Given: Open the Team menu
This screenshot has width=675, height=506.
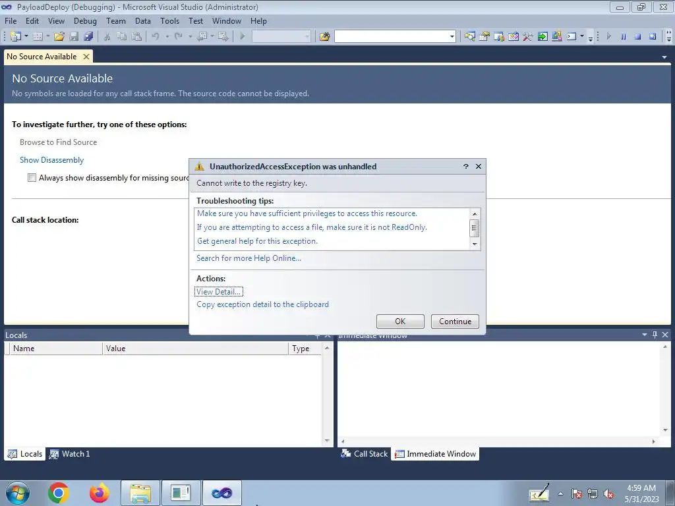Looking at the screenshot, I should pyautogui.click(x=116, y=20).
